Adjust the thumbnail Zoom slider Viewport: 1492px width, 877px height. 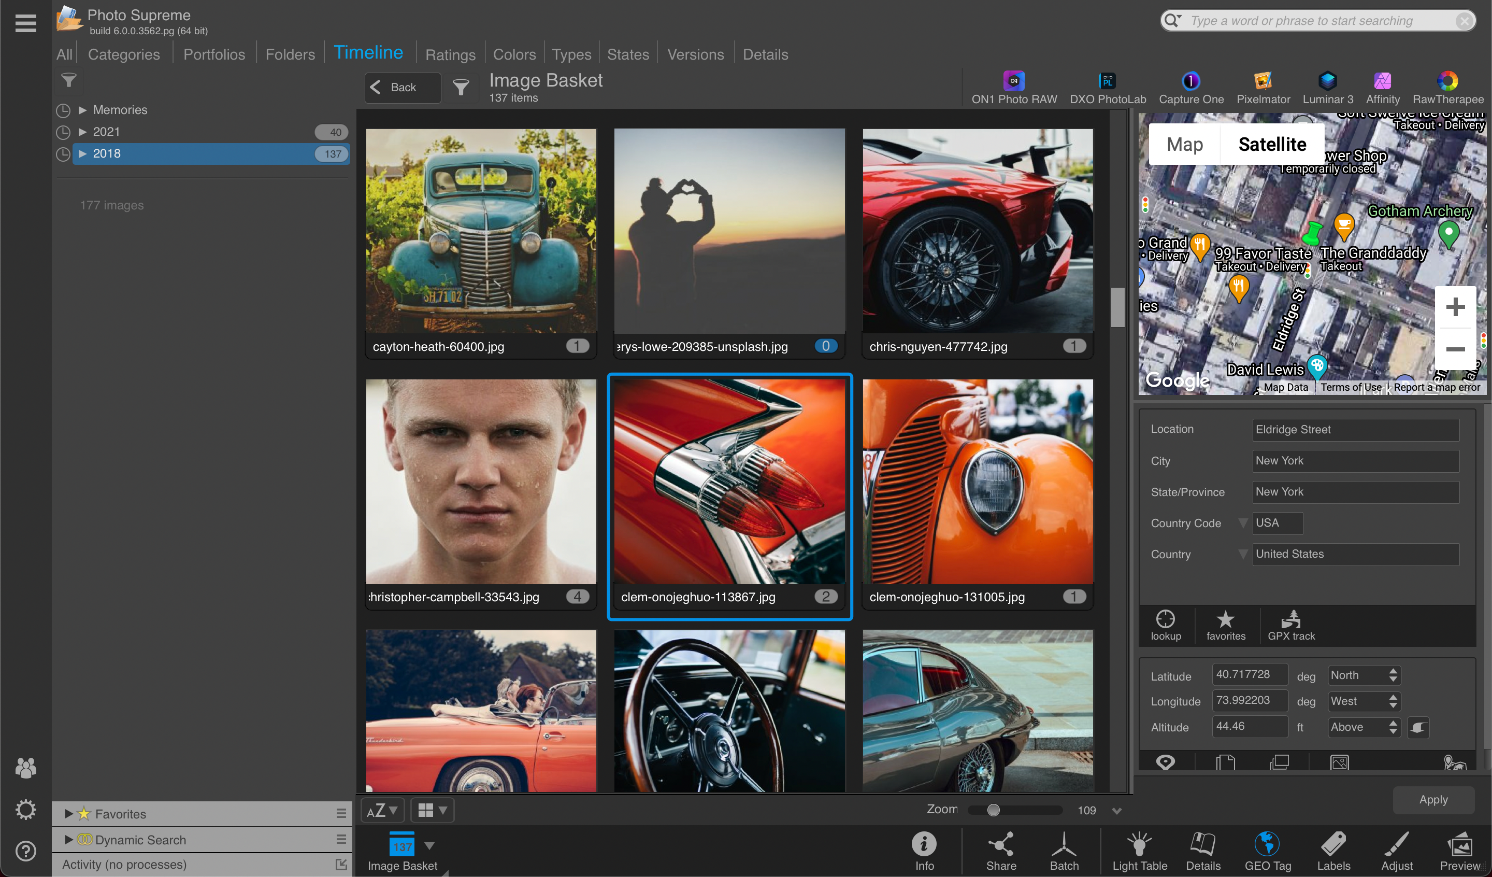(994, 810)
